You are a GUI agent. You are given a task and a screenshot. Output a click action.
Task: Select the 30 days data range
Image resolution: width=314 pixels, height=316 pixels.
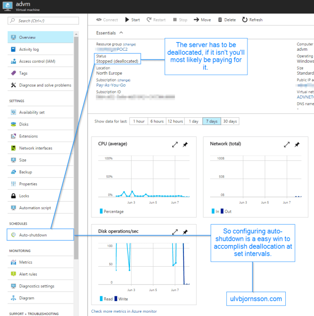tap(230, 121)
